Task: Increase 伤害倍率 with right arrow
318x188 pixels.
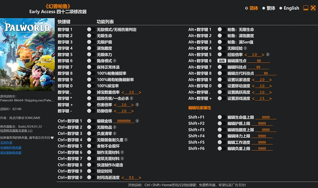Action: [132, 105]
